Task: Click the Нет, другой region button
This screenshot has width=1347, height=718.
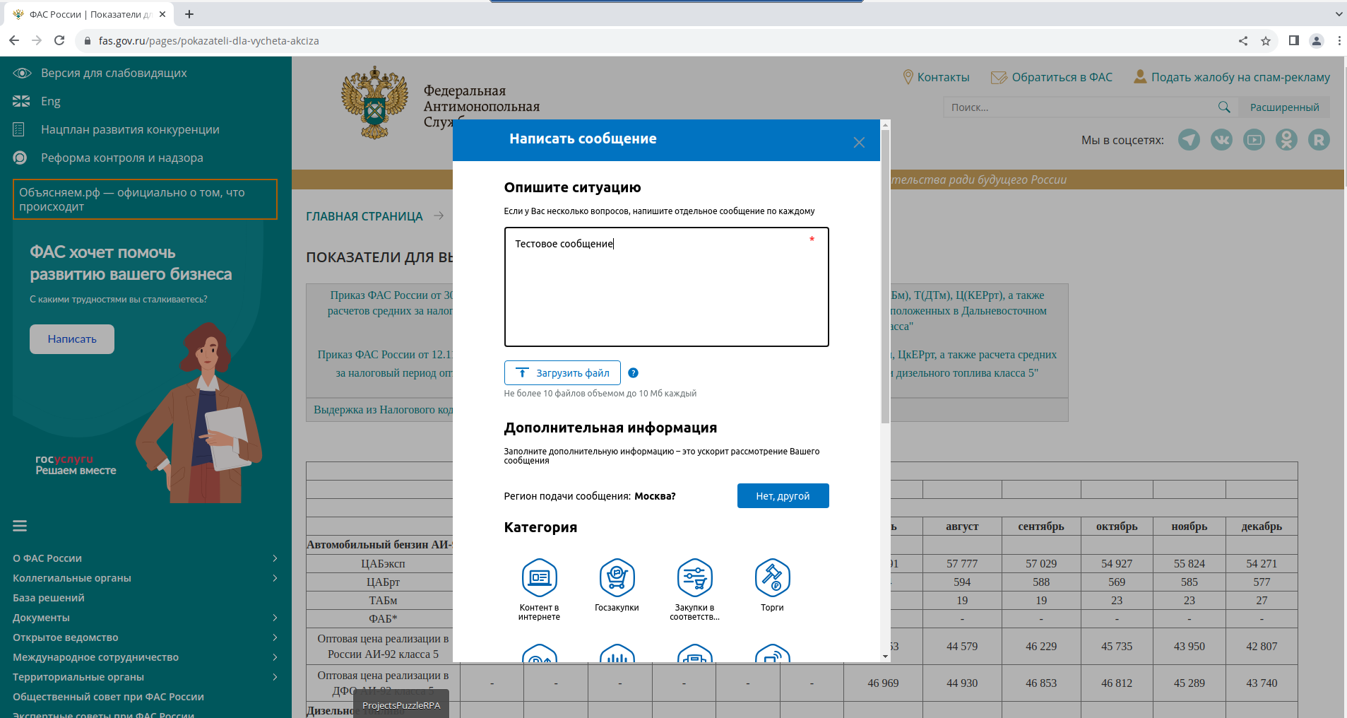Action: [783, 496]
